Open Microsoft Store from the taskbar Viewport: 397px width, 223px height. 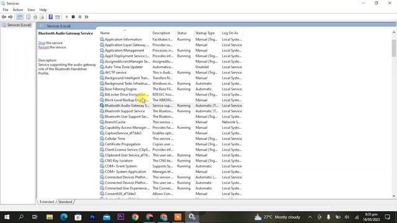pyautogui.click(x=78, y=217)
